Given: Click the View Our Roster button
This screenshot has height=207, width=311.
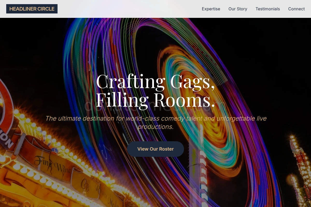Looking at the screenshot, I should click(155, 149).
